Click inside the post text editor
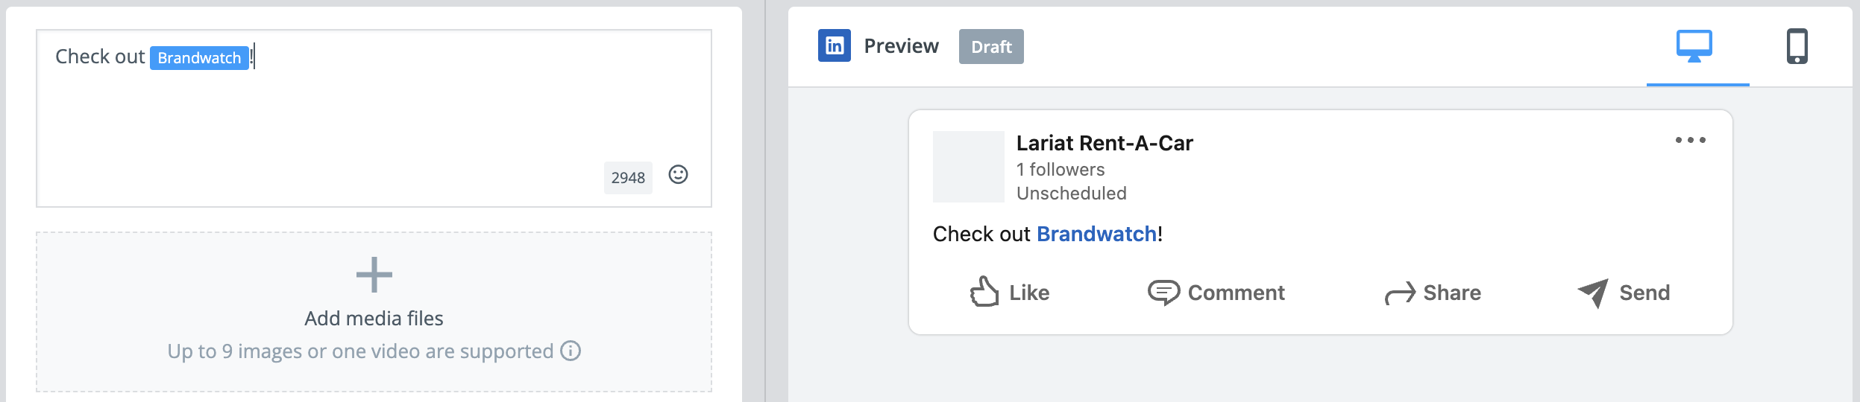The image size is (1860, 402). tap(374, 118)
